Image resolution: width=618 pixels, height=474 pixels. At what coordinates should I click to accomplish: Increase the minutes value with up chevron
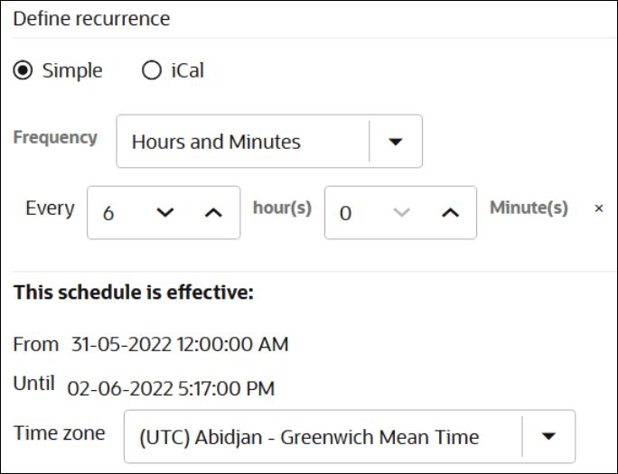450,213
